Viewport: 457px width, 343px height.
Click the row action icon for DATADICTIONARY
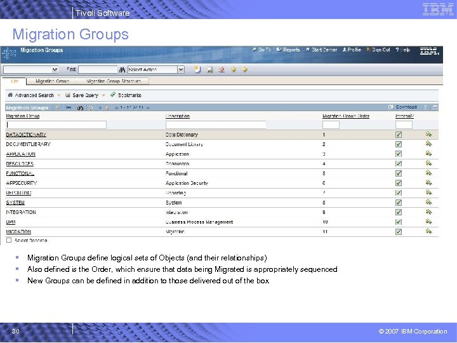428,134
